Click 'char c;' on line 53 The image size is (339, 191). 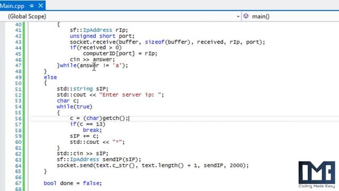[68, 101]
